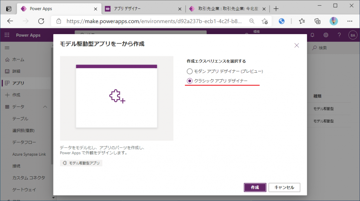Open 選択肢(複数) in the sidebar
This screenshot has height=201, width=360.
[24, 131]
